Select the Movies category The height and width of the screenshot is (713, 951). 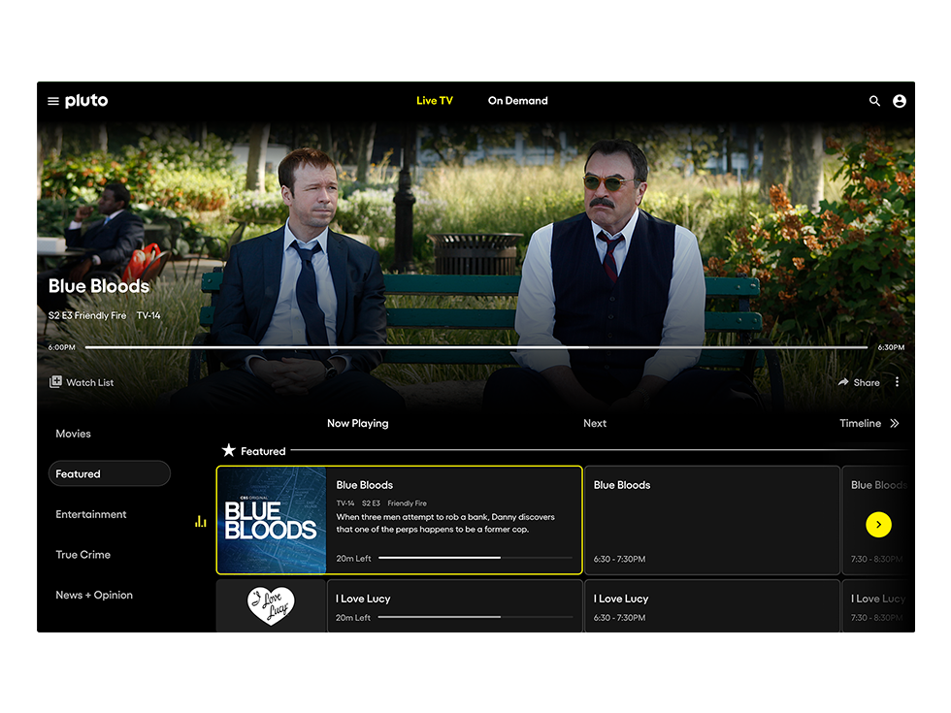click(x=74, y=434)
